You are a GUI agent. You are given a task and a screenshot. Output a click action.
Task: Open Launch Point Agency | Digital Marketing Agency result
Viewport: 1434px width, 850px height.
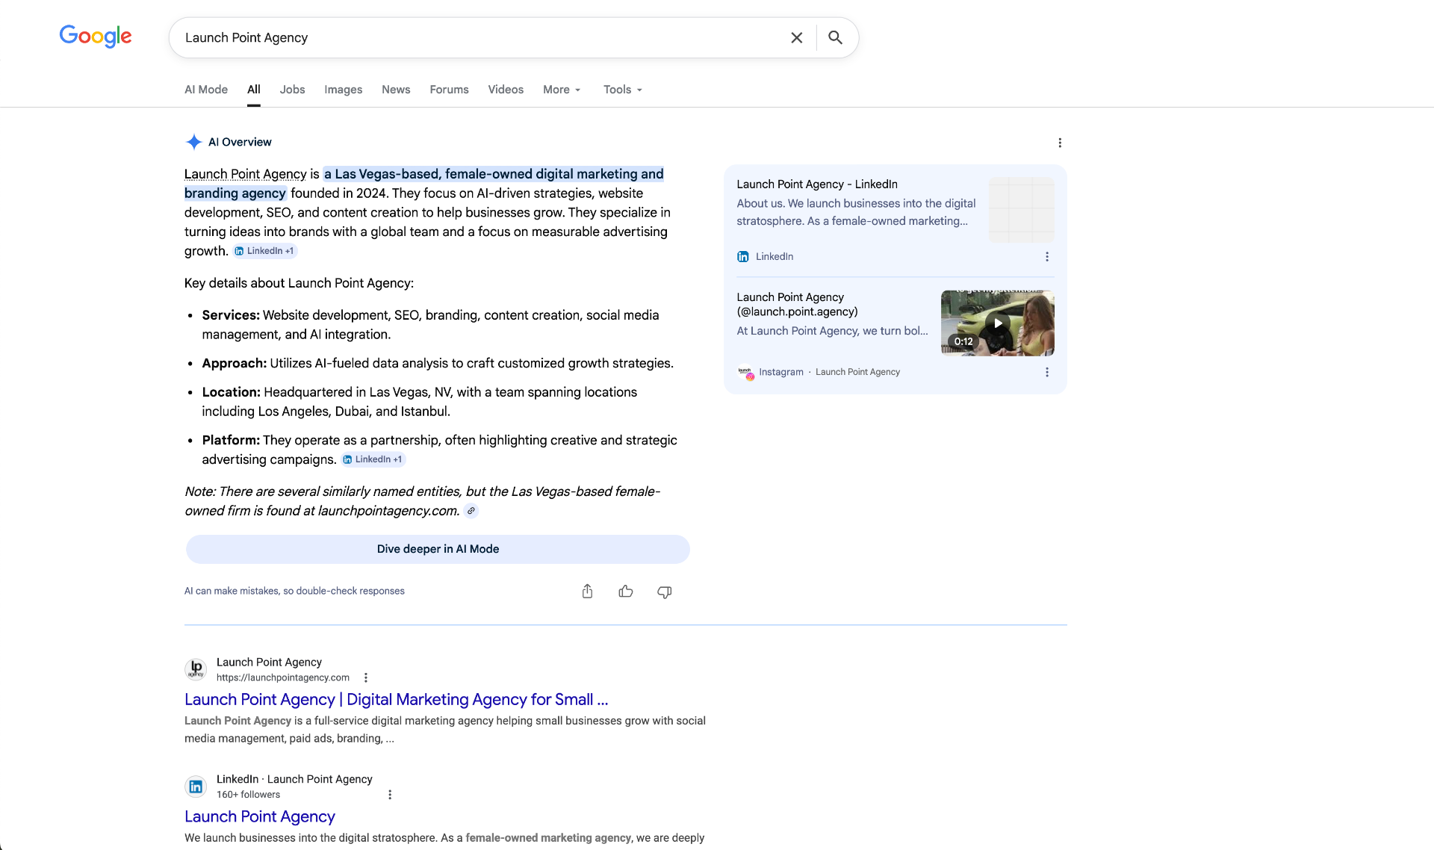pyautogui.click(x=397, y=699)
